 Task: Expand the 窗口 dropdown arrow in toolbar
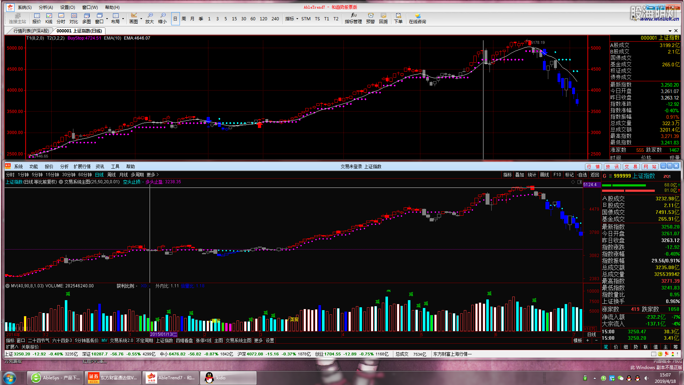pos(107,19)
